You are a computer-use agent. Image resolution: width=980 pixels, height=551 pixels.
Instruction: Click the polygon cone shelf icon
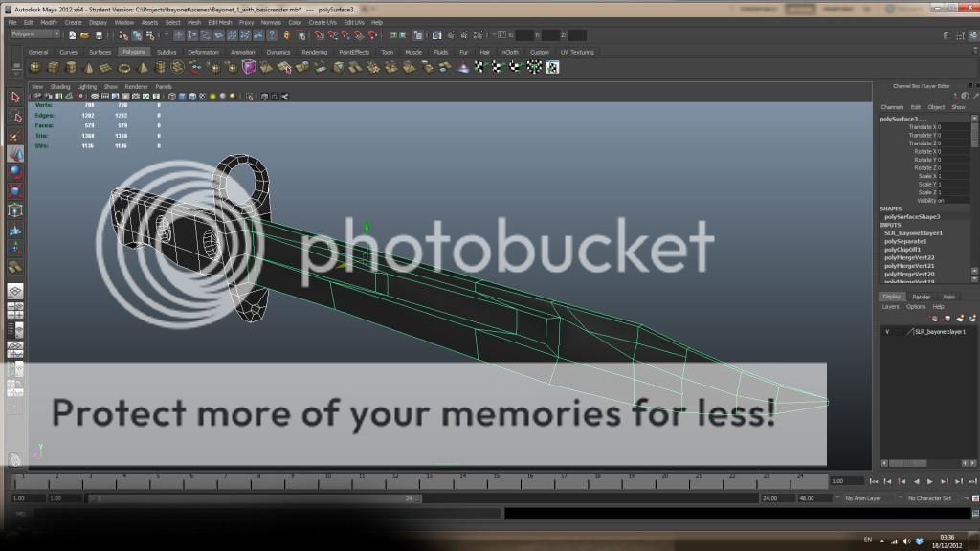89,67
